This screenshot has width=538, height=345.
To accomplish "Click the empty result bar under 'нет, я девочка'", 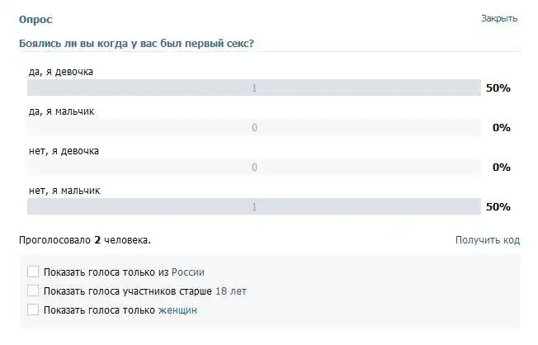I will (254, 167).
